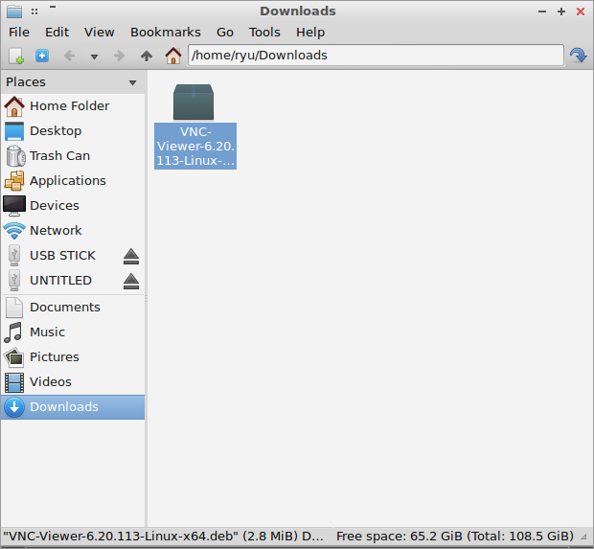This screenshot has width=594, height=549.
Task: Select Home Folder in the sidebar
Action: 73,106
